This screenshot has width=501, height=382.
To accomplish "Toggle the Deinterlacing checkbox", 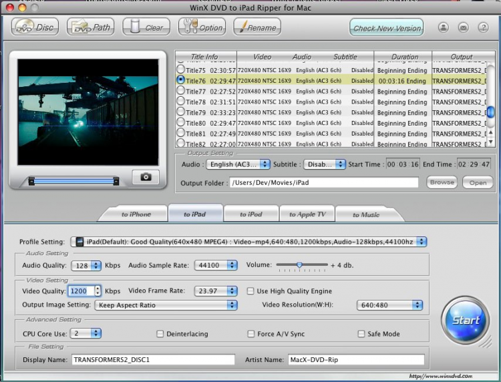I will tap(160, 333).
